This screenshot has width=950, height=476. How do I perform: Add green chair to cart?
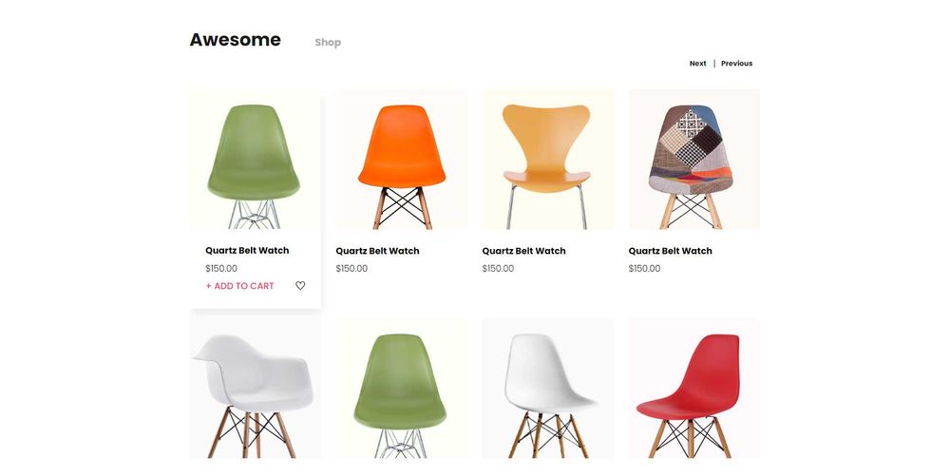[240, 286]
